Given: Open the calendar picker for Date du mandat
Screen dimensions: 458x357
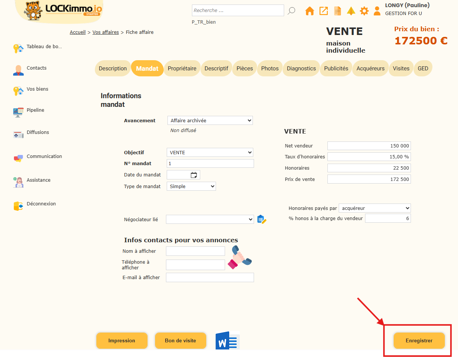Looking at the screenshot, I should (x=194, y=175).
